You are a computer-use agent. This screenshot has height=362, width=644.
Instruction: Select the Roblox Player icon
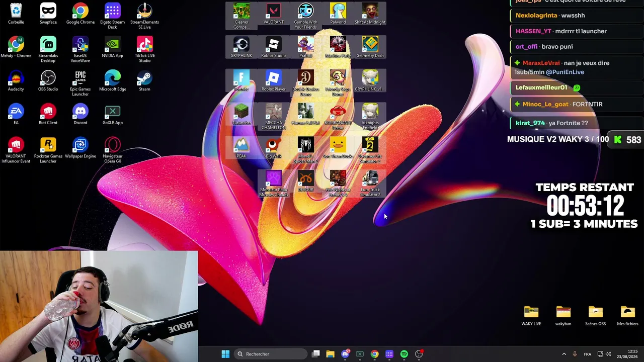274,81
